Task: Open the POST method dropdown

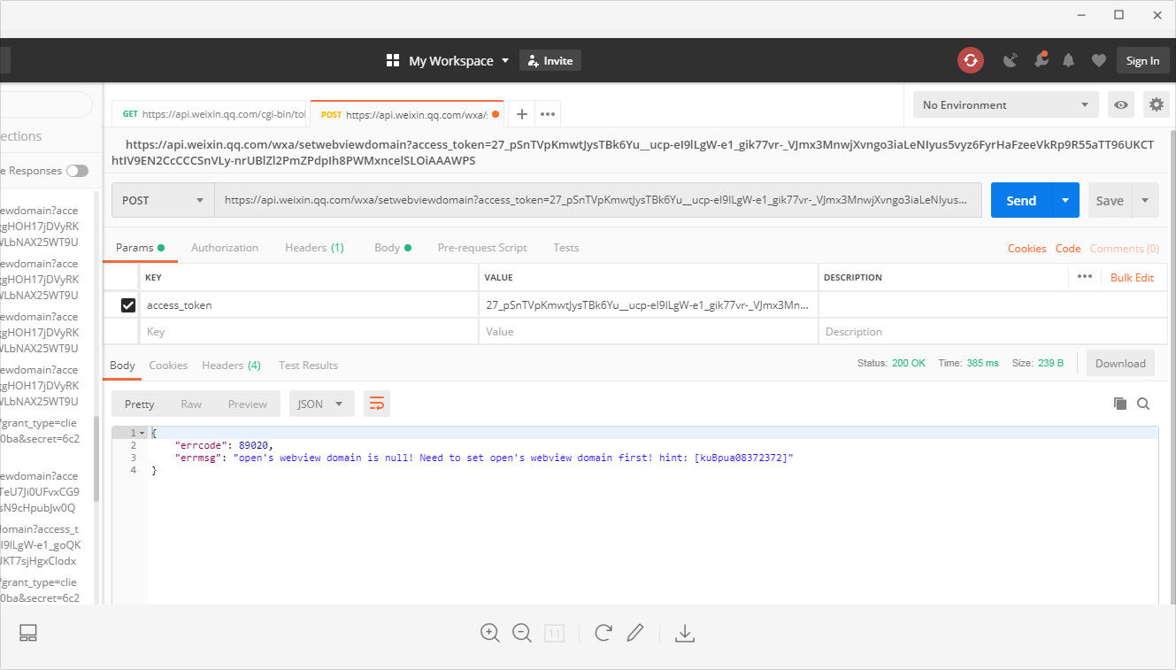Action: (163, 200)
